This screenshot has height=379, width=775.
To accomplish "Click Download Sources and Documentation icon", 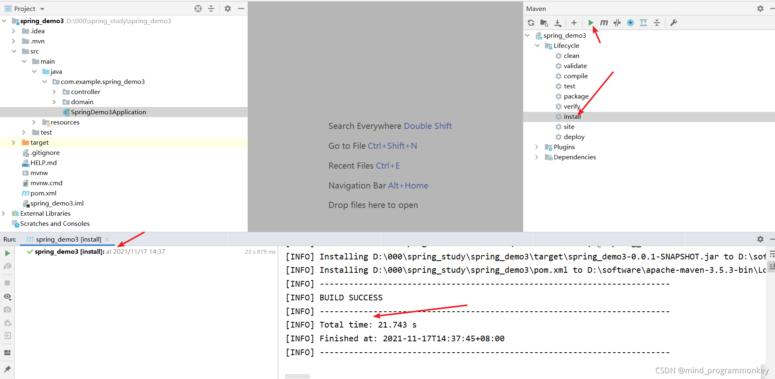I will 558,23.
